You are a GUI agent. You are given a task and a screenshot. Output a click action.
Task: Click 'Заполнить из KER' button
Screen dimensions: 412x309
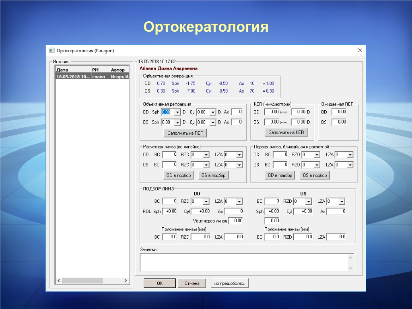[286, 132]
